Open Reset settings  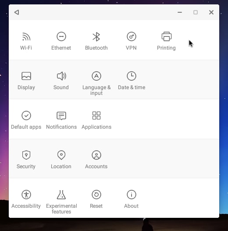(x=96, y=199)
